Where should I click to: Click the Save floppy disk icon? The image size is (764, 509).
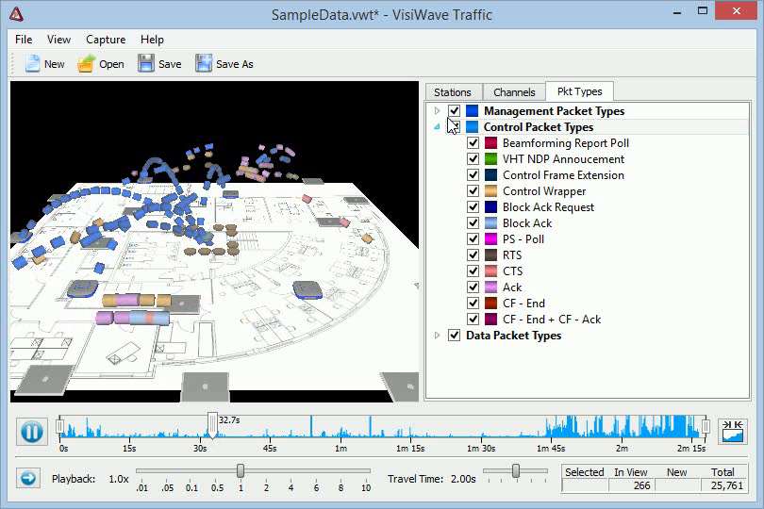pos(145,64)
